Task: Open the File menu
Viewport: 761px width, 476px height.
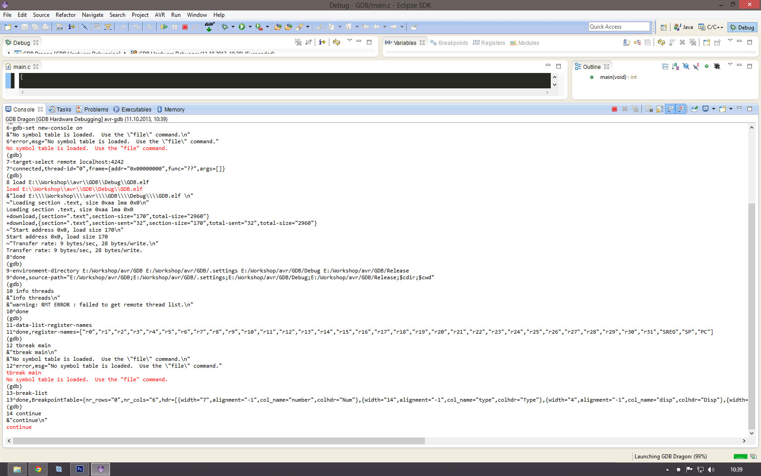Action: click(x=7, y=15)
